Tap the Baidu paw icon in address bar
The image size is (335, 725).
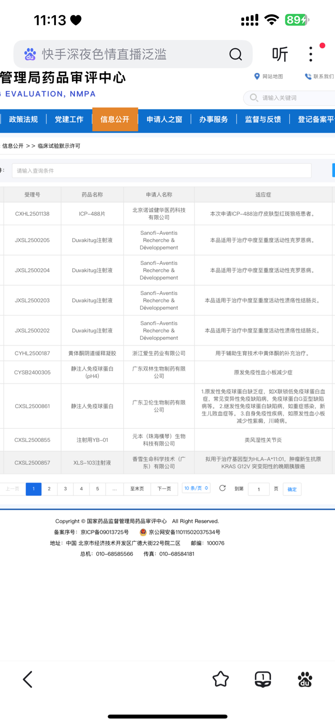[30, 54]
